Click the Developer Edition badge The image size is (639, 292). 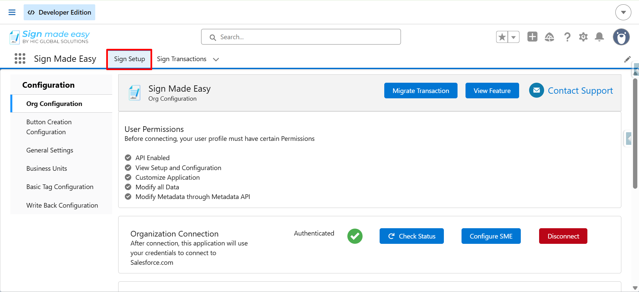59,12
